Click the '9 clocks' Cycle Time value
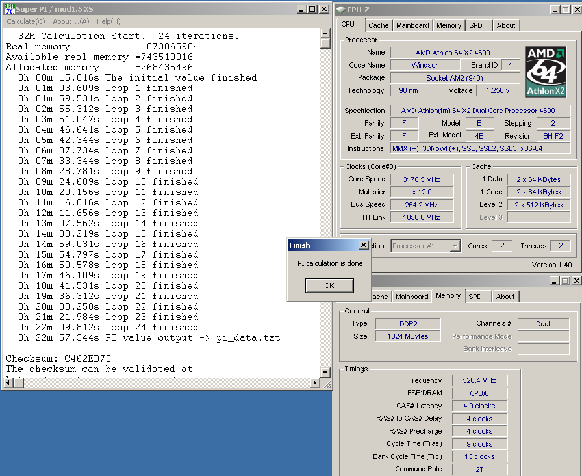The height and width of the screenshot is (476, 582). coord(479,444)
